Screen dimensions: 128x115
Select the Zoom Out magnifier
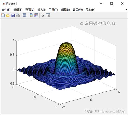click(109, 23)
